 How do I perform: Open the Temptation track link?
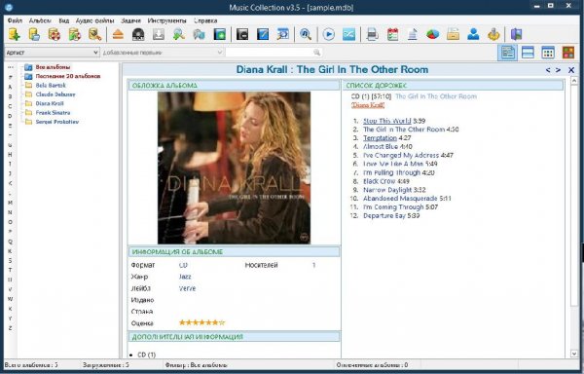[381, 138]
